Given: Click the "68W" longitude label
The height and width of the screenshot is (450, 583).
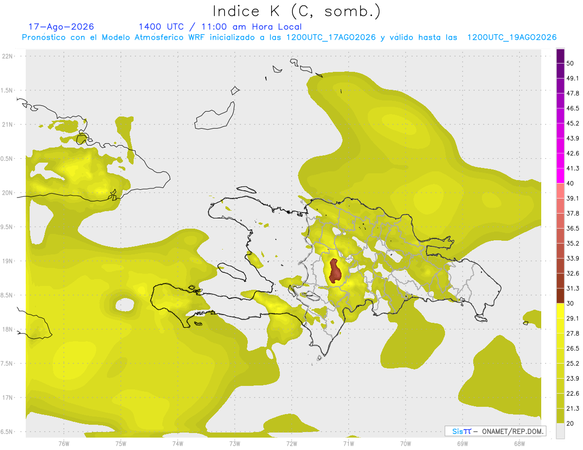Looking at the screenshot, I should click(519, 443).
